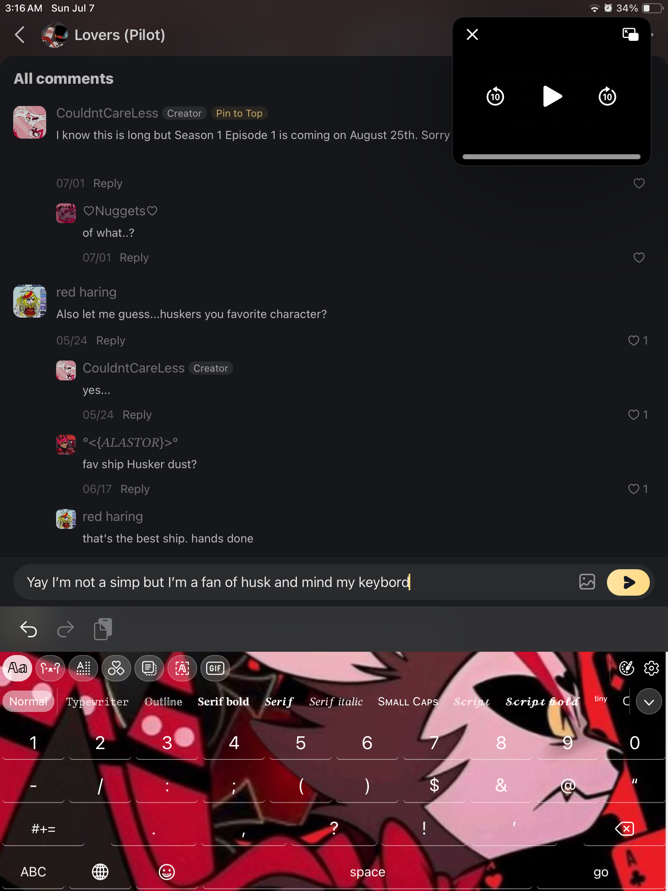
Task: Seek using the video progress bar
Action: pyautogui.click(x=551, y=157)
